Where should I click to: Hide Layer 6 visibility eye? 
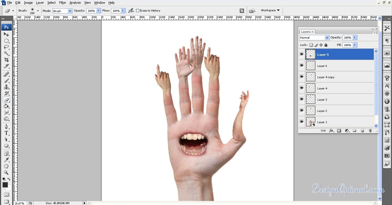pyautogui.click(x=301, y=65)
